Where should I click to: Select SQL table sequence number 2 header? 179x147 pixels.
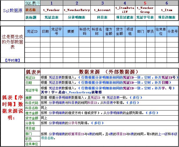[77, 3]
